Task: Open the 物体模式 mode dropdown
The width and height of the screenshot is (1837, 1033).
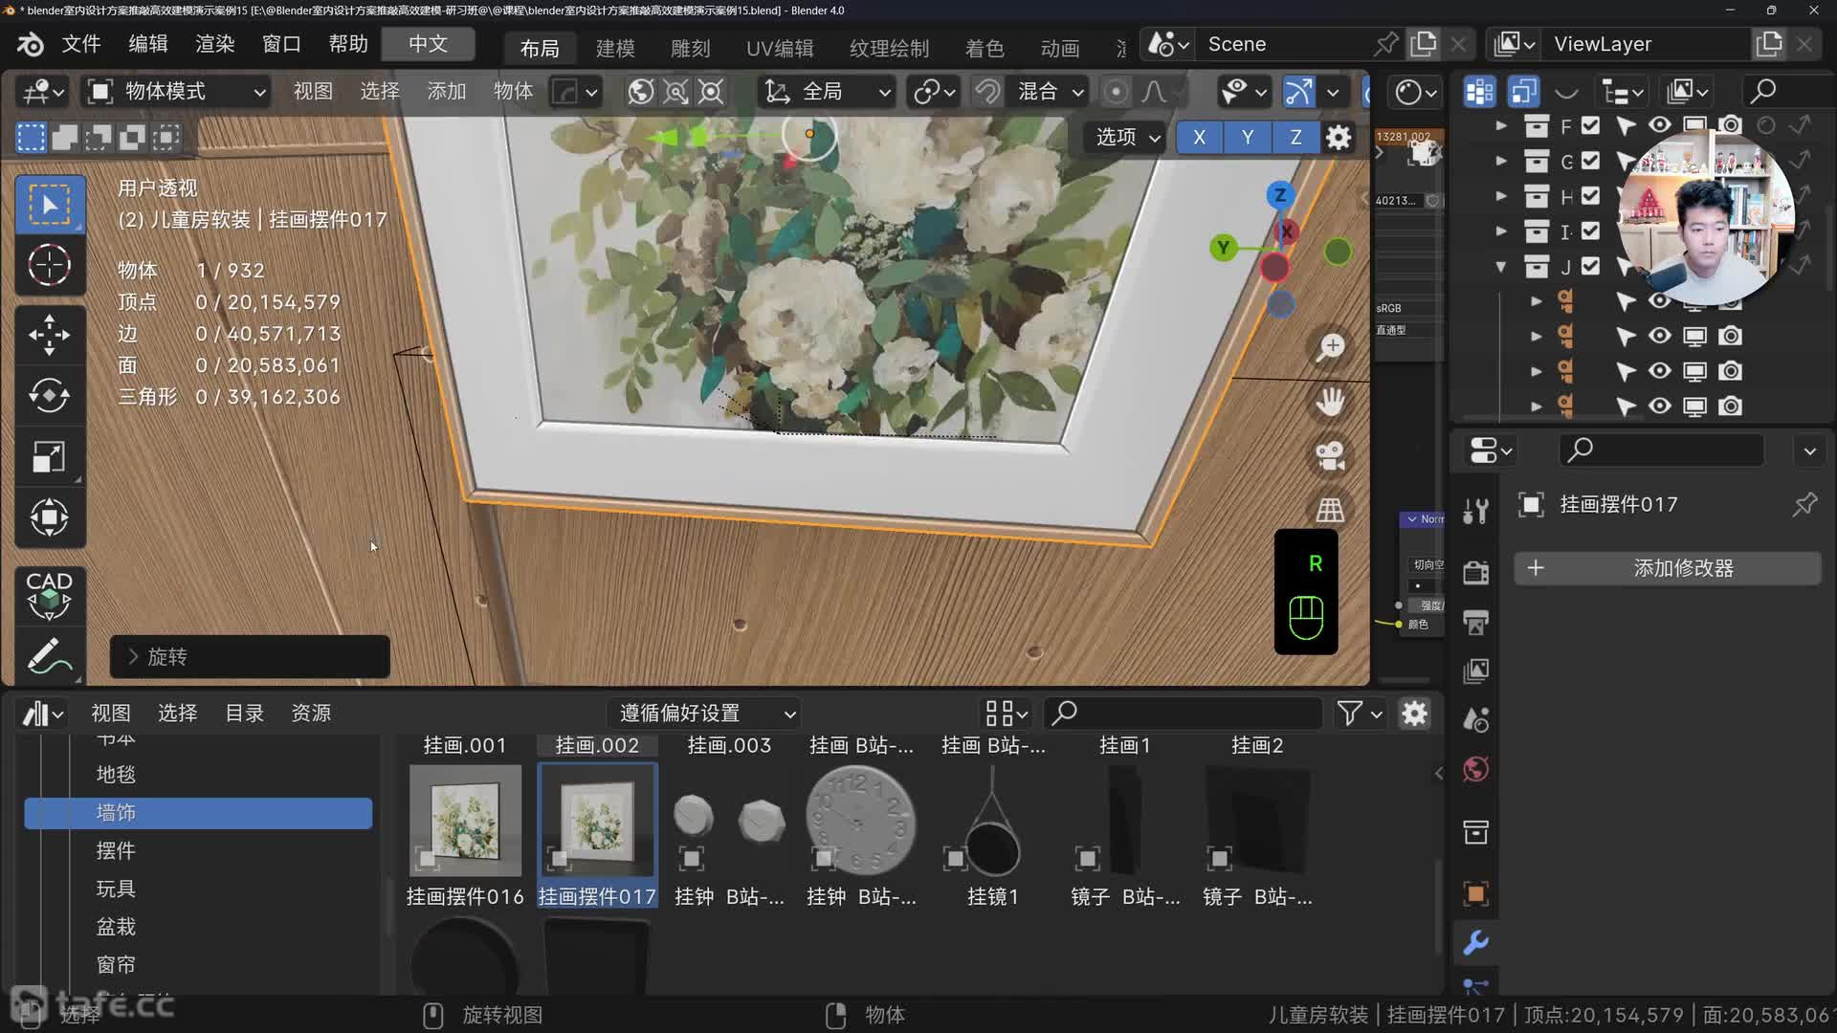Action: click(x=177, y=92)
